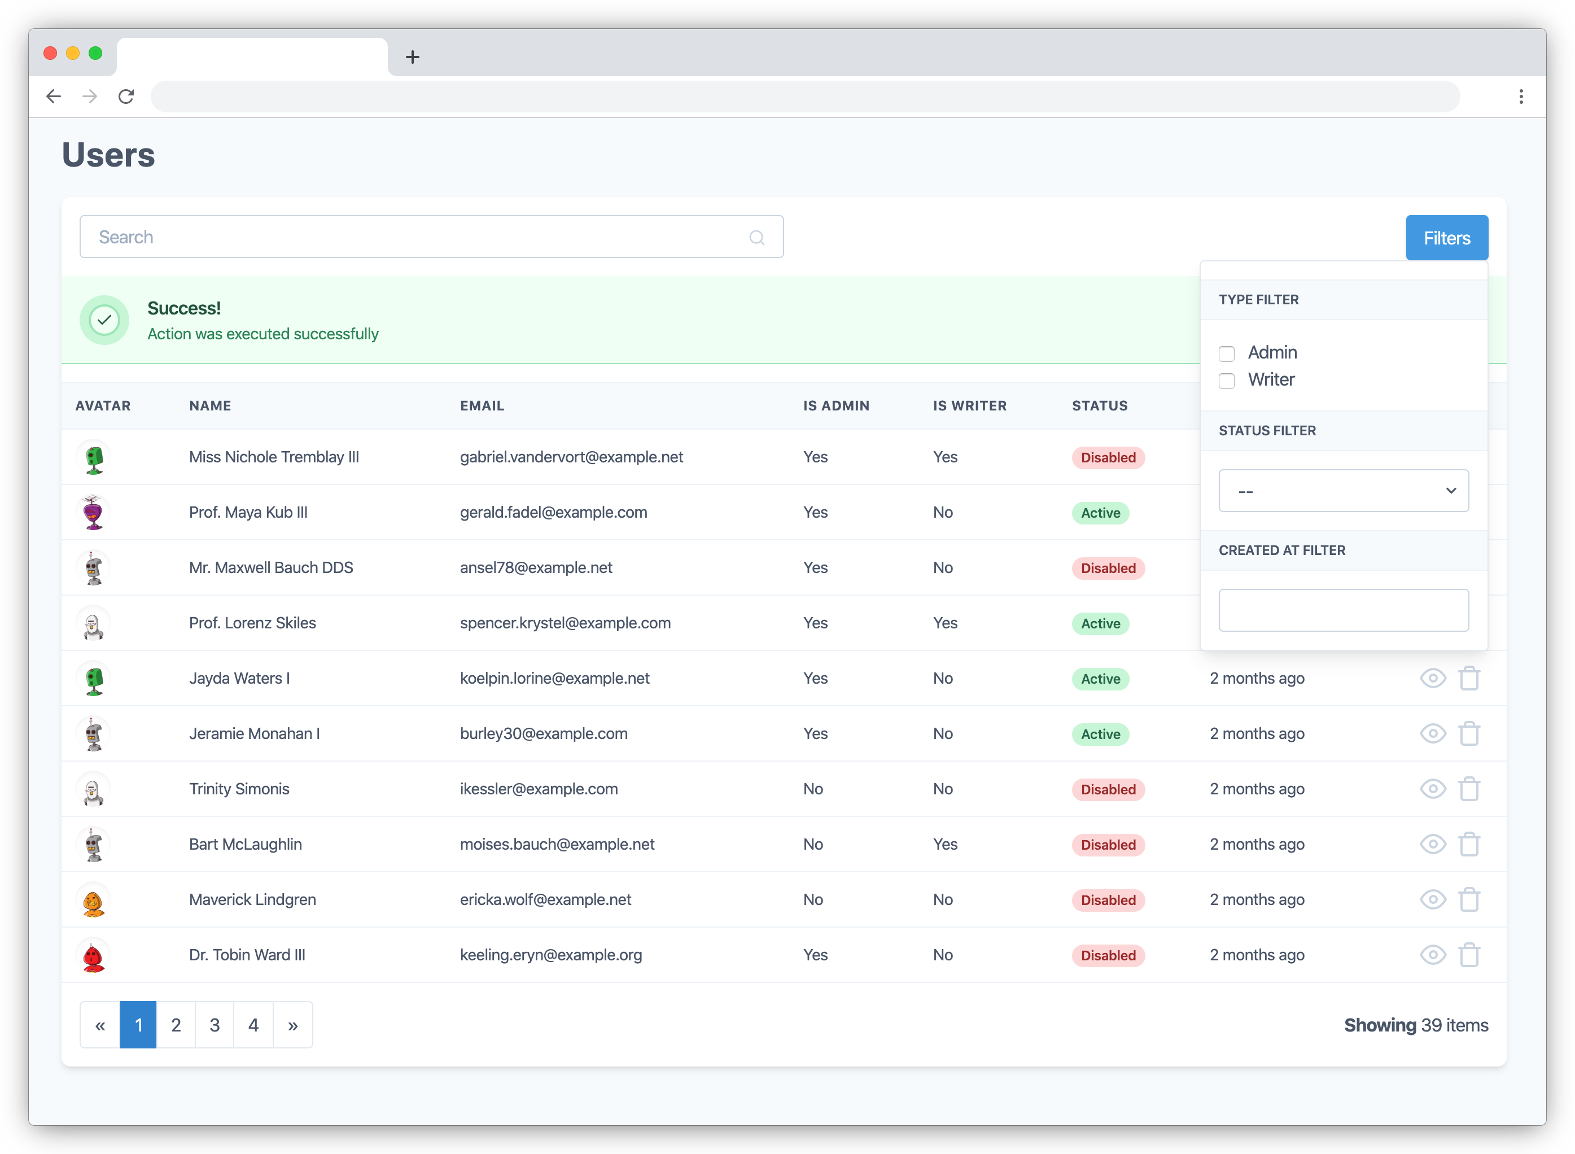This screenshot has height=1154, width=1575.
Task: View Maverick Lindgren with eye icon
Action: coord(1433,899)
